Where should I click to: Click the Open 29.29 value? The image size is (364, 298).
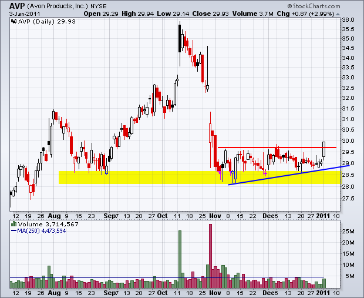[102, 14]
